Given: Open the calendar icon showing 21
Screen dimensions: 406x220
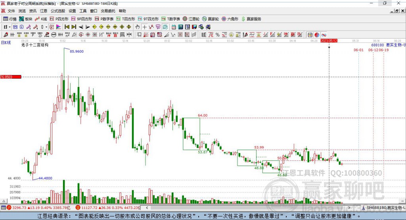Looking at the screenshot, I should pyautogui.click(x=174, y=27).
